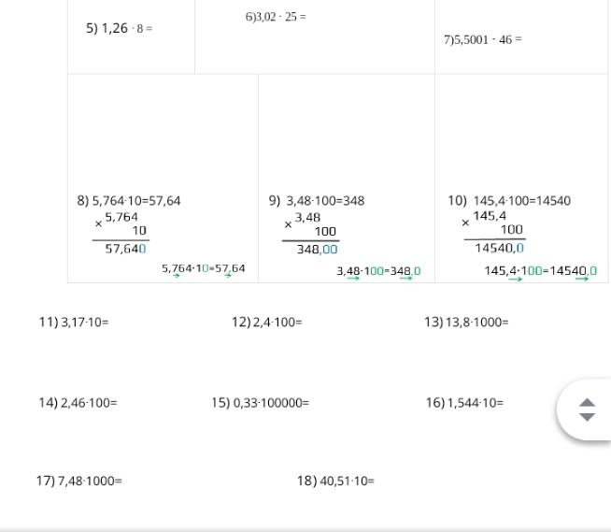Click the example 9) 3,48·100=348 heading
611x532 pixels.
[x=317, y=201]
